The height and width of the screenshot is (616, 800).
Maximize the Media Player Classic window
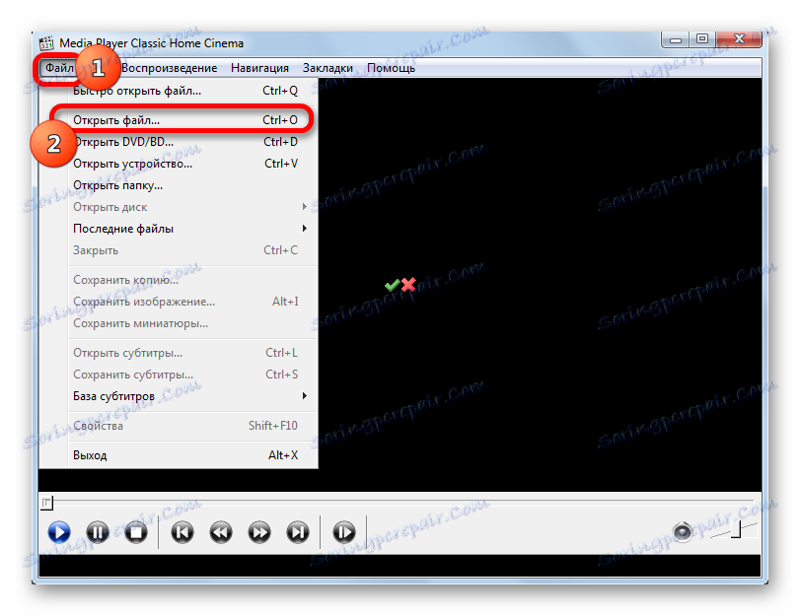(x=702, y=39)
